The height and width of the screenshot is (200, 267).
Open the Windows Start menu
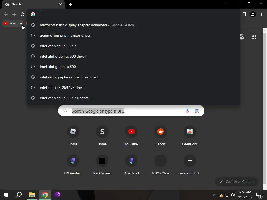(6, 195)
